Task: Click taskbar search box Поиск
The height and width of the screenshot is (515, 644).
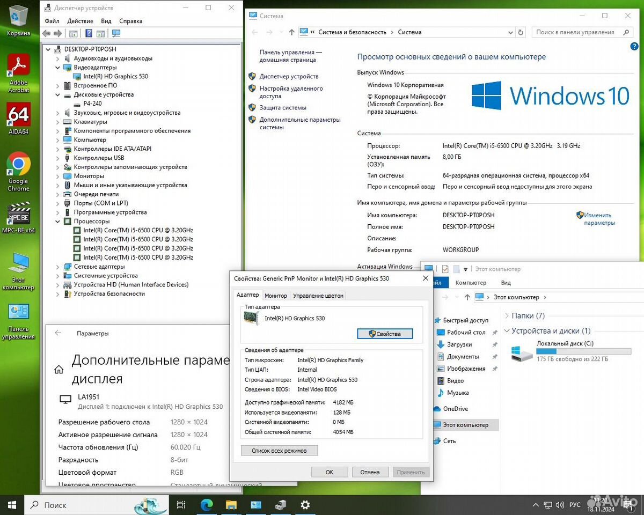Action: (97, 505)
